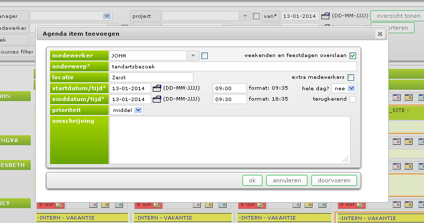424x223 pixels.
Task: Click white calendar icon in the ENGVA row
Action: [x=397, y=141]
